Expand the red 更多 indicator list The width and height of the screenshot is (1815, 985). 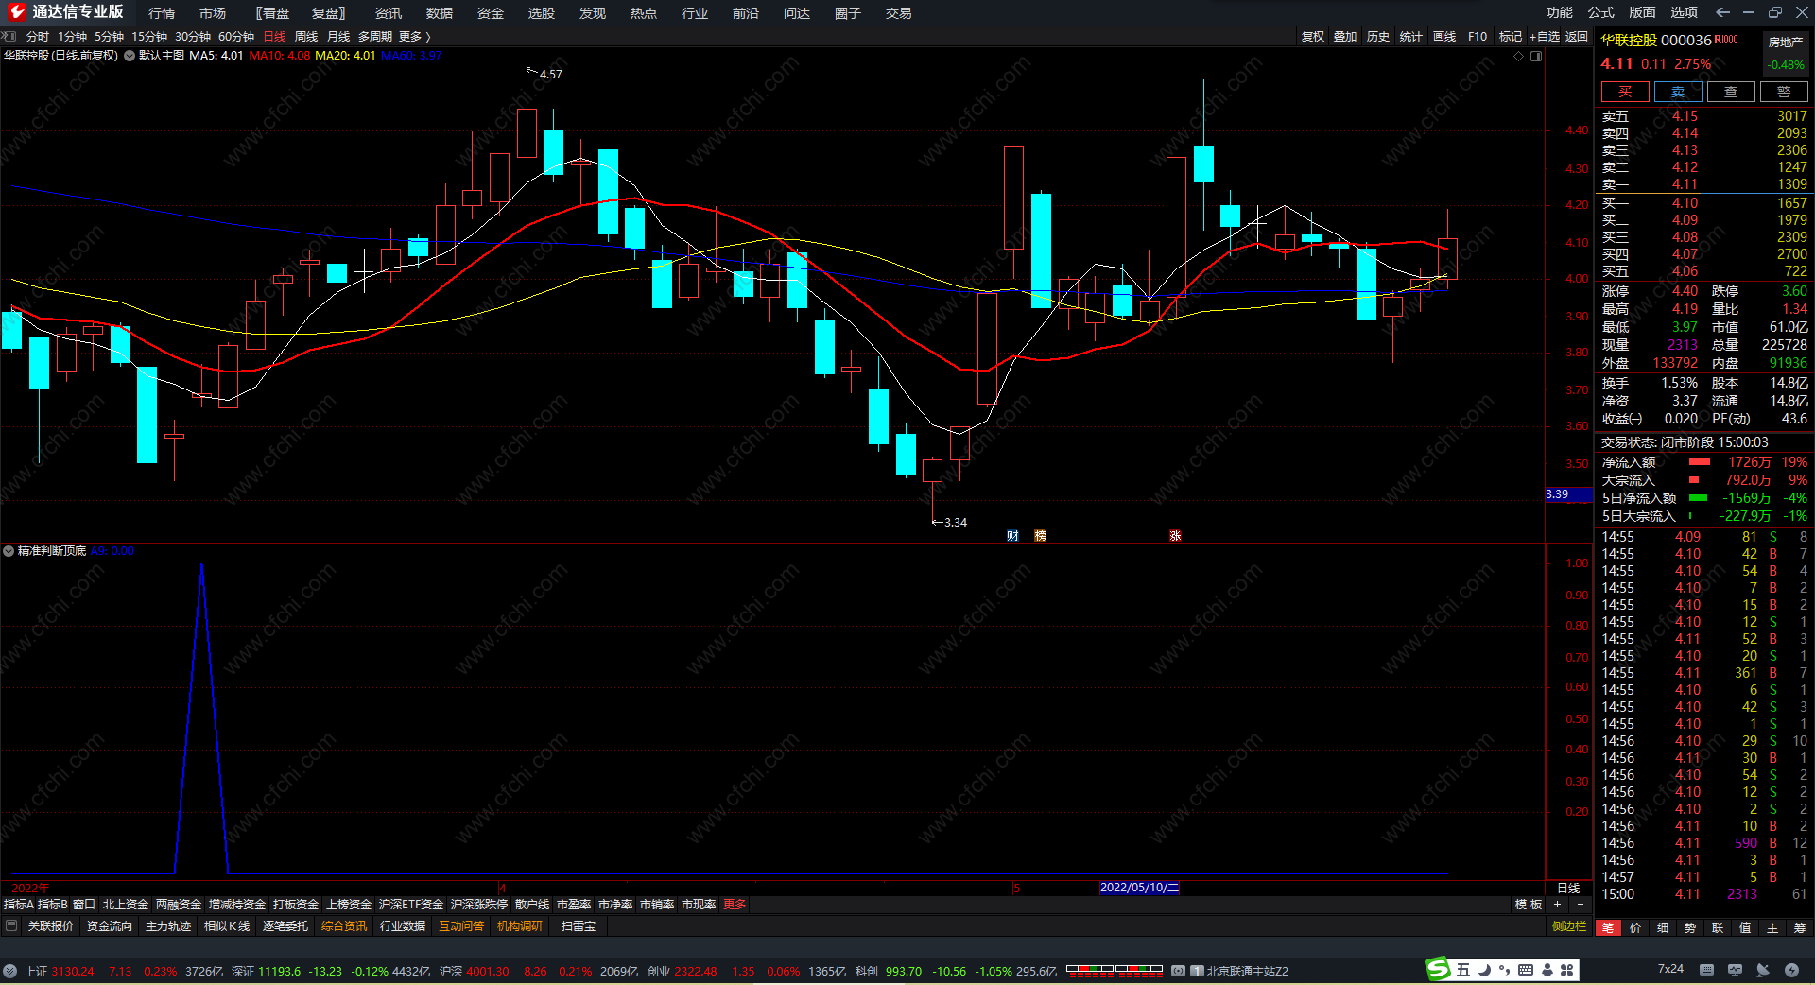click(x=735, y=905)
